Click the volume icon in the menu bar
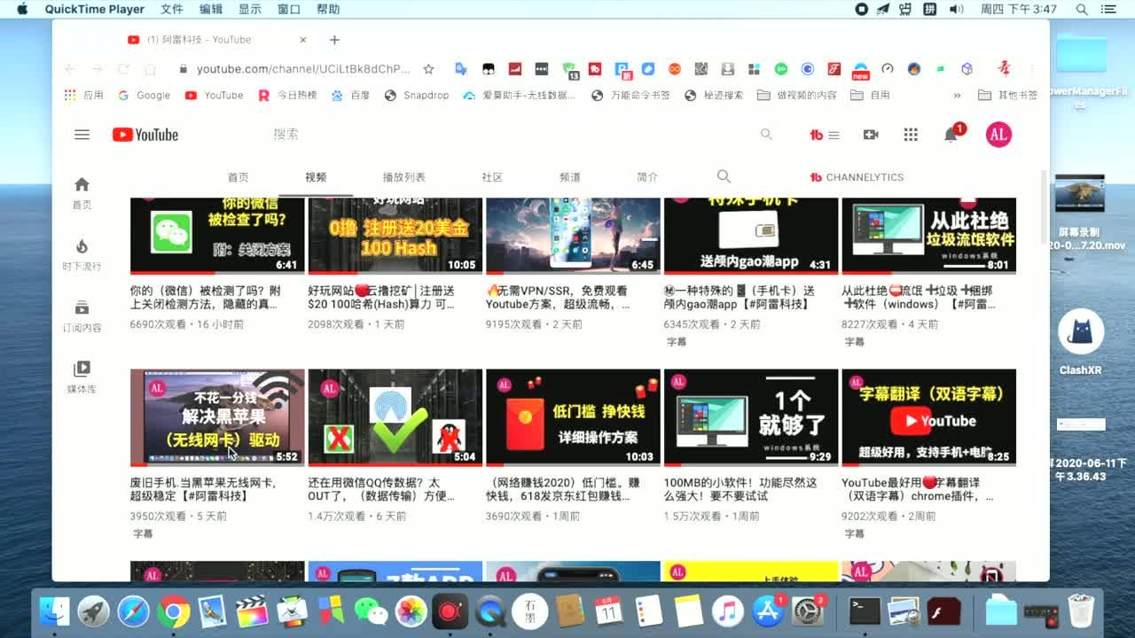 click(x=956, y=9)
